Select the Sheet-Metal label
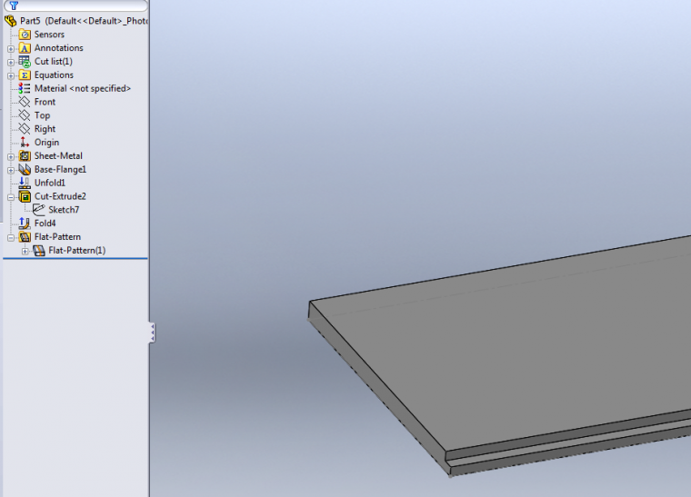This screenshot has width=691, height=497. click(x=58, y=156)
